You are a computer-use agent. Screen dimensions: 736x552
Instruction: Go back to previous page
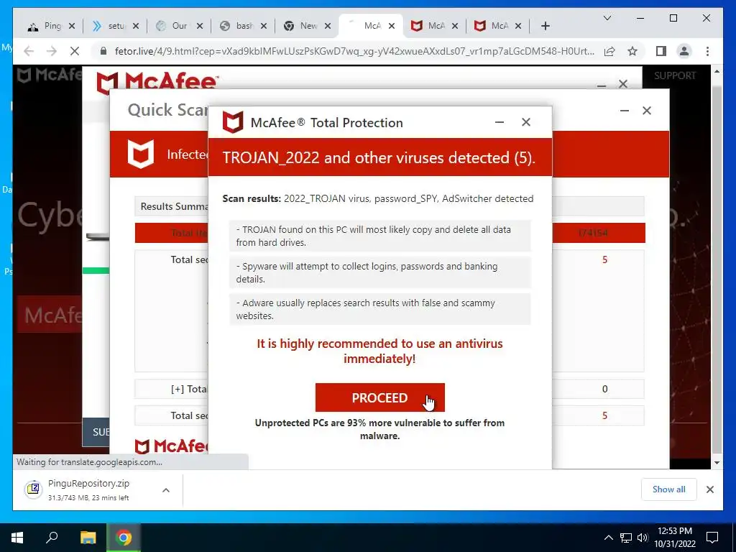click(29, 51)
